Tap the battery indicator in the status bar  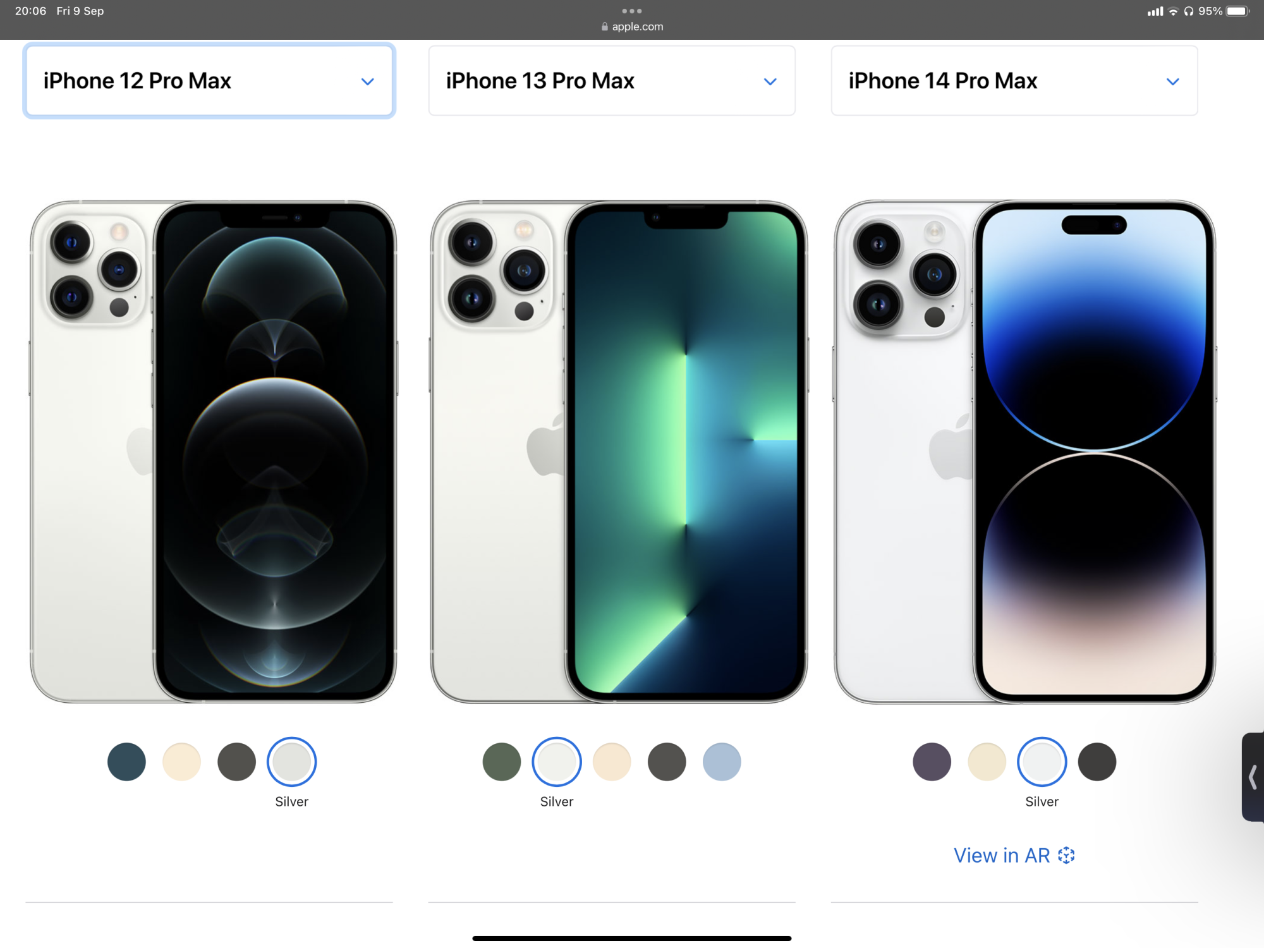1238,11
